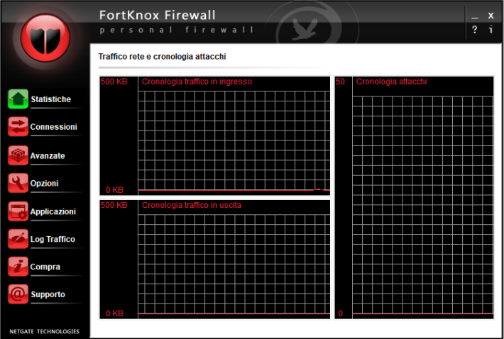Click '500 KB' label of uscita graph
Image resolution: width=504 pixels, height=339 pixels.
(114, 205)
